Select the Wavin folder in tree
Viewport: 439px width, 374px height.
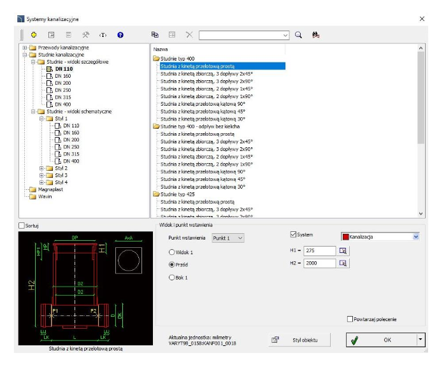(x=45, y=196)
